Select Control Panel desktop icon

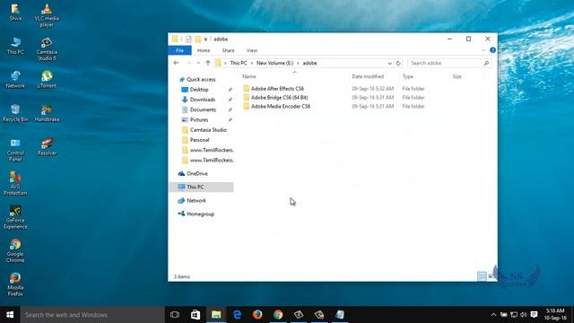pos(15,150)
